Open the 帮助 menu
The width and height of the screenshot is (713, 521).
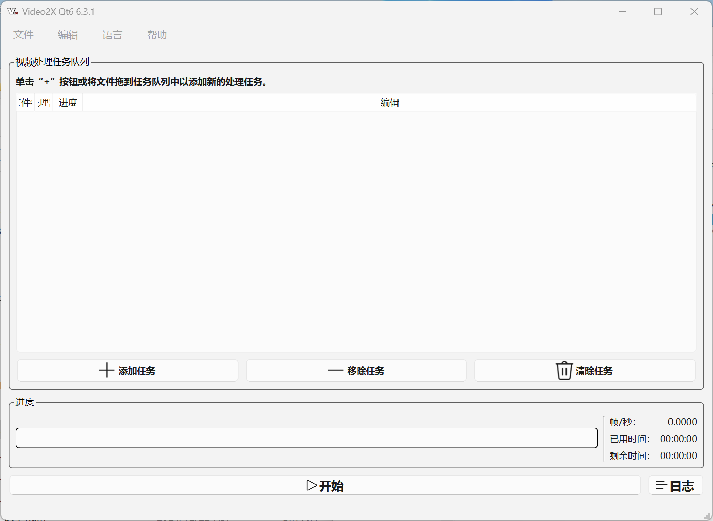(x=157, y=35)
